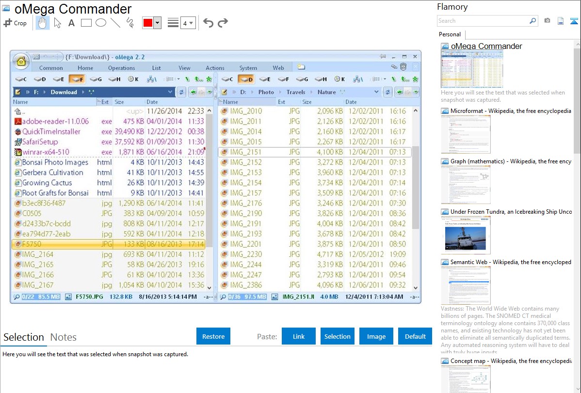Image resolution: width=581 pixels, height=393 pixels.
Task: Open the Selection tab
Action: (24, 337)
